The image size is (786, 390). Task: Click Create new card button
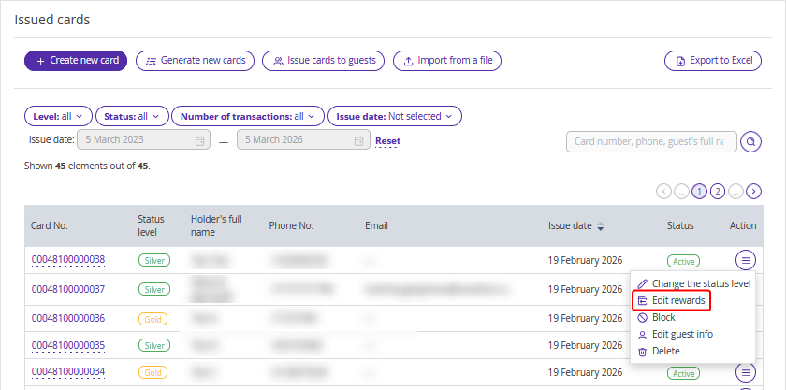pos(76,60)
